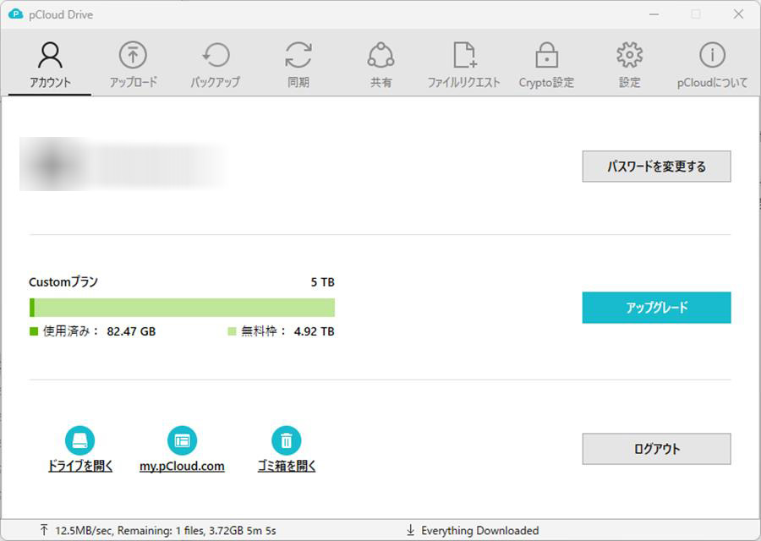
Task: Show the pCloudについて (About) tab
Action: tap(712, 65)
